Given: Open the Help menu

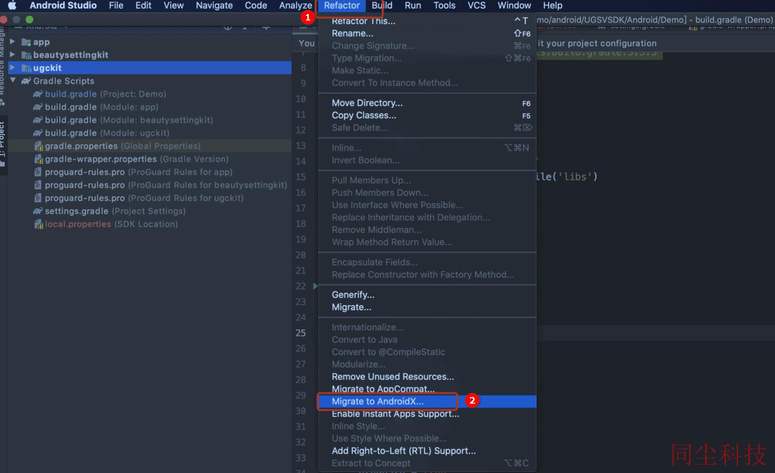Looking at the screenshot, I should click(552, 6).
